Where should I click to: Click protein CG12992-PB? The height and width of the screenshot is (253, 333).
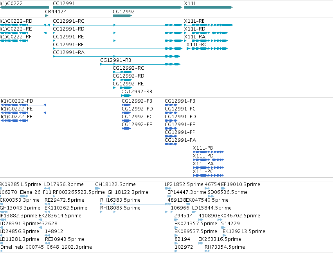coord(126,105)
